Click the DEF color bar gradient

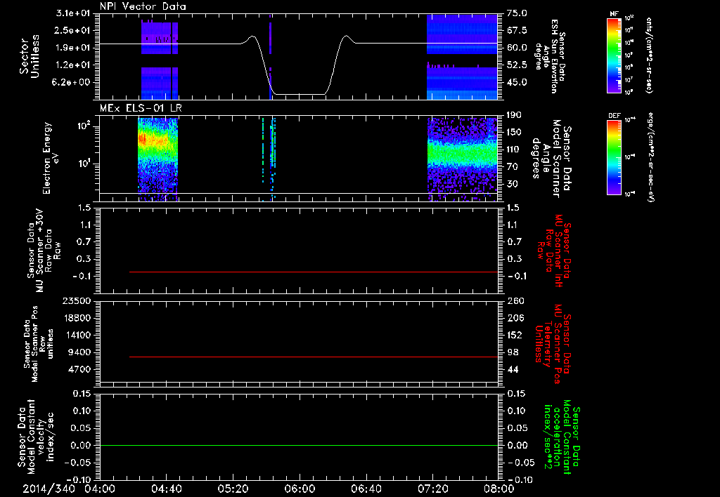point(615,157)
